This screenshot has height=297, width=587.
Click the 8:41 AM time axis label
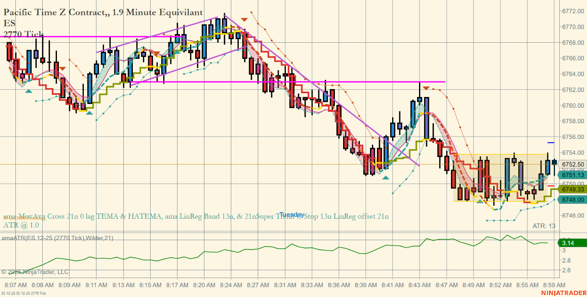point(393,285)
